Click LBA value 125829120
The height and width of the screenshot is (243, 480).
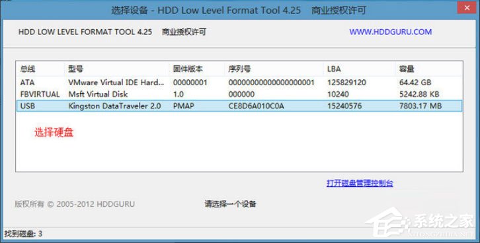[x=346, y=83]
